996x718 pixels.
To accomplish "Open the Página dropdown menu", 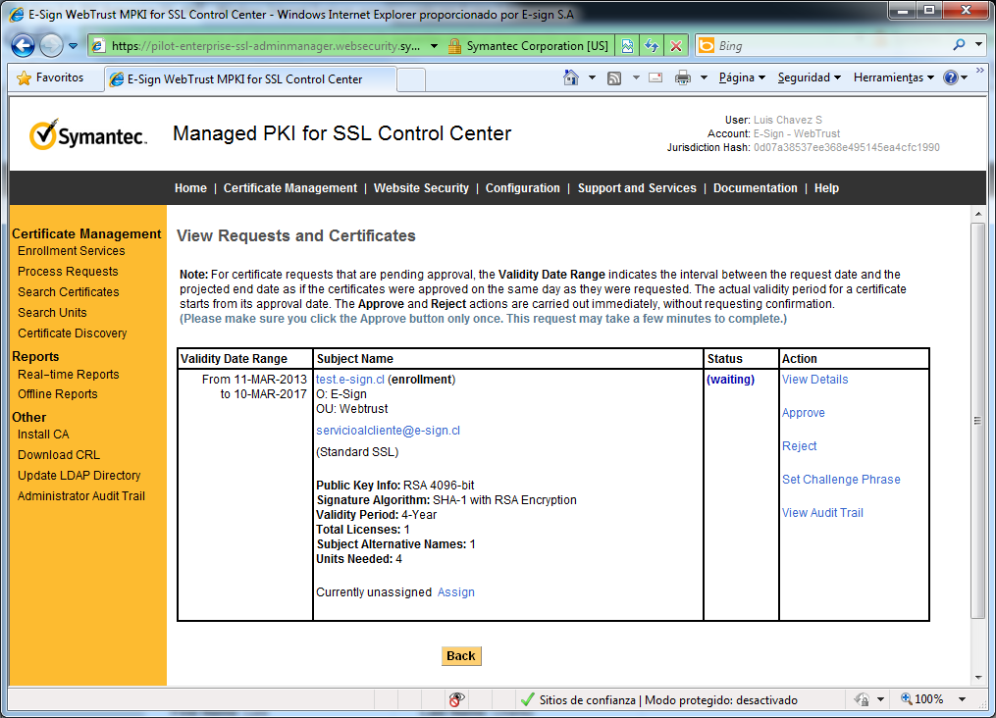I will (x=742, y=77).
